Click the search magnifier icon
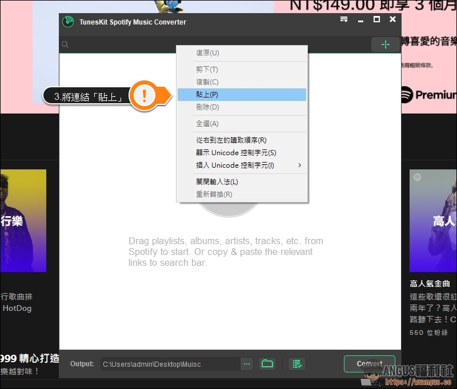Viewport: 457px width, 389px height. point(66,44)
